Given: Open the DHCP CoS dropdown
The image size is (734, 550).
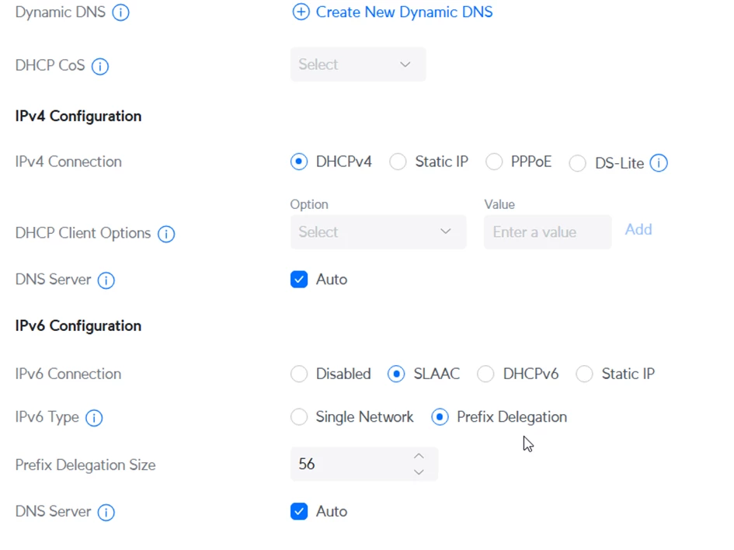Looking at the screenshot, I should (358, 64).
